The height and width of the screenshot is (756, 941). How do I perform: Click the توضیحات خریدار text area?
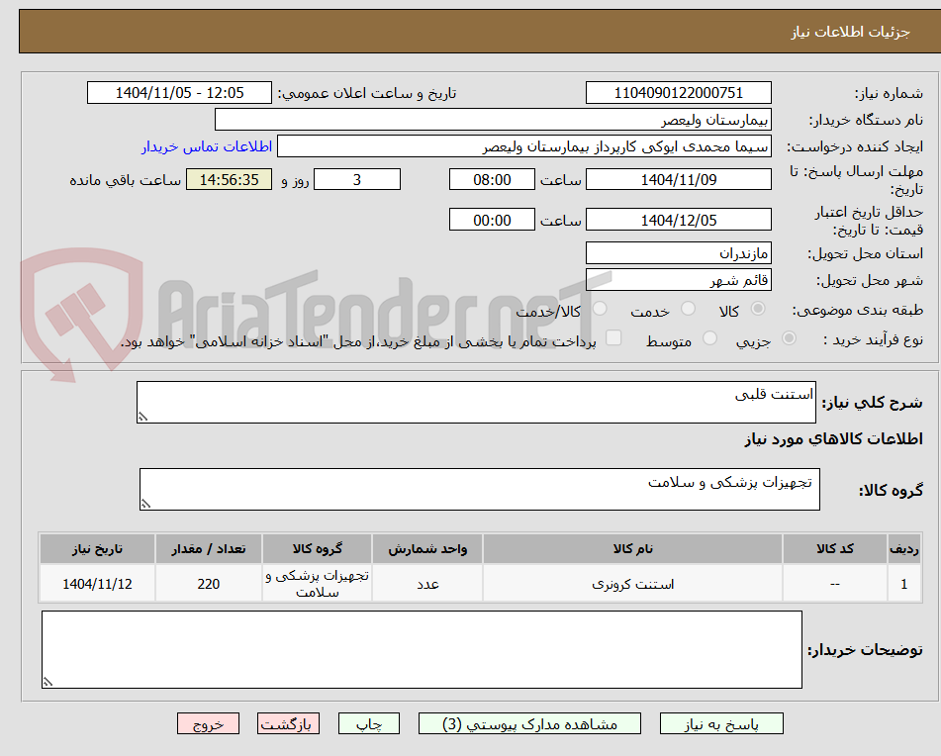[x=422, y=649]
